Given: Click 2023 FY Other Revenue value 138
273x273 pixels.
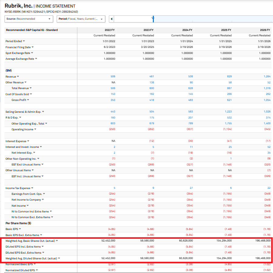Looking at the screenshot, I should point(152,82).
